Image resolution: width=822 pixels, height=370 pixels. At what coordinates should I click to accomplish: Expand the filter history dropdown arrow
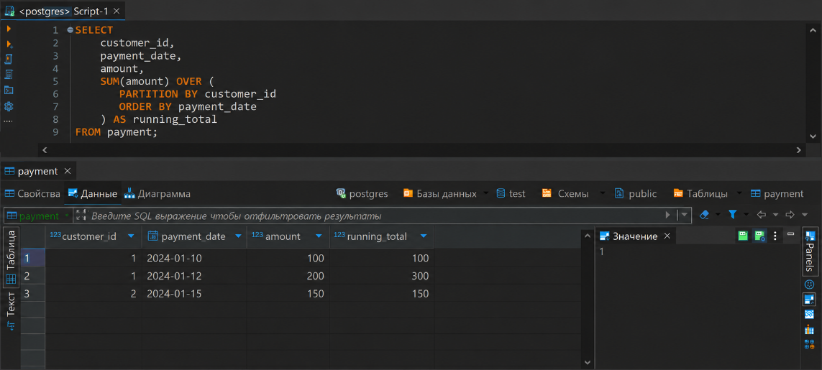(685, 215)
